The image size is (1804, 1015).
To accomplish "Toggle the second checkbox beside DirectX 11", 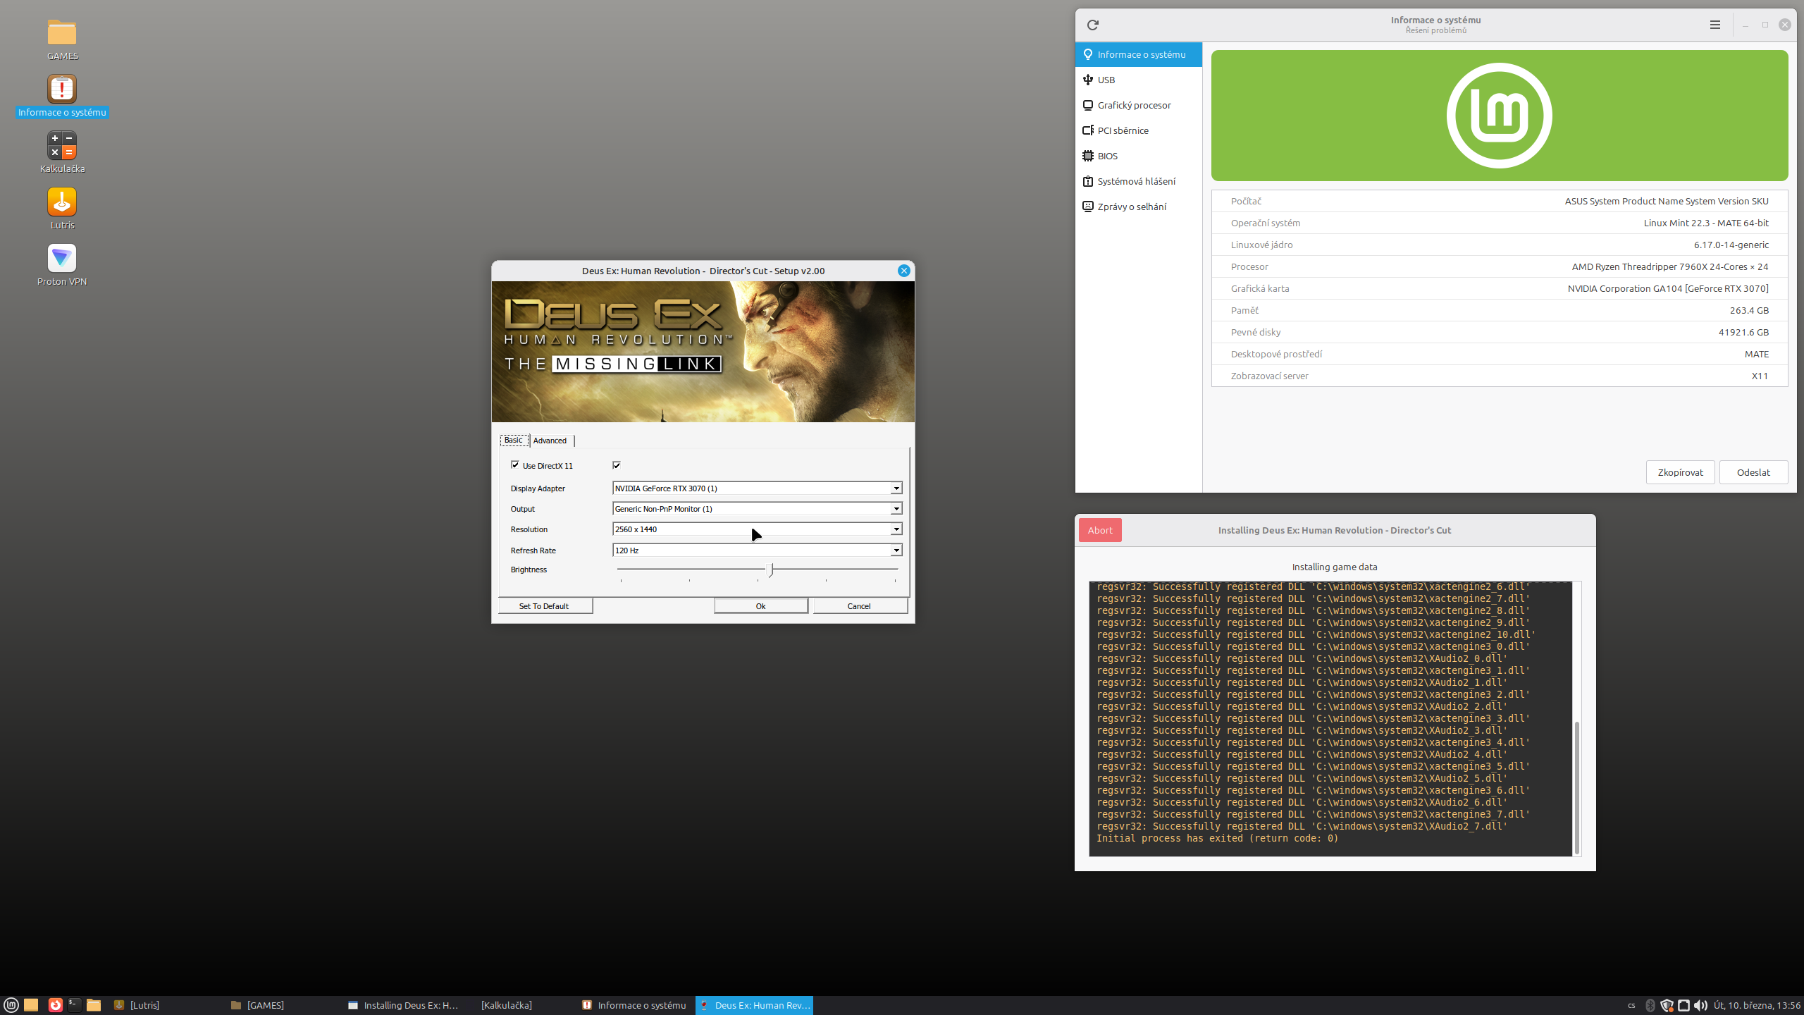I will tap(617, 465).
